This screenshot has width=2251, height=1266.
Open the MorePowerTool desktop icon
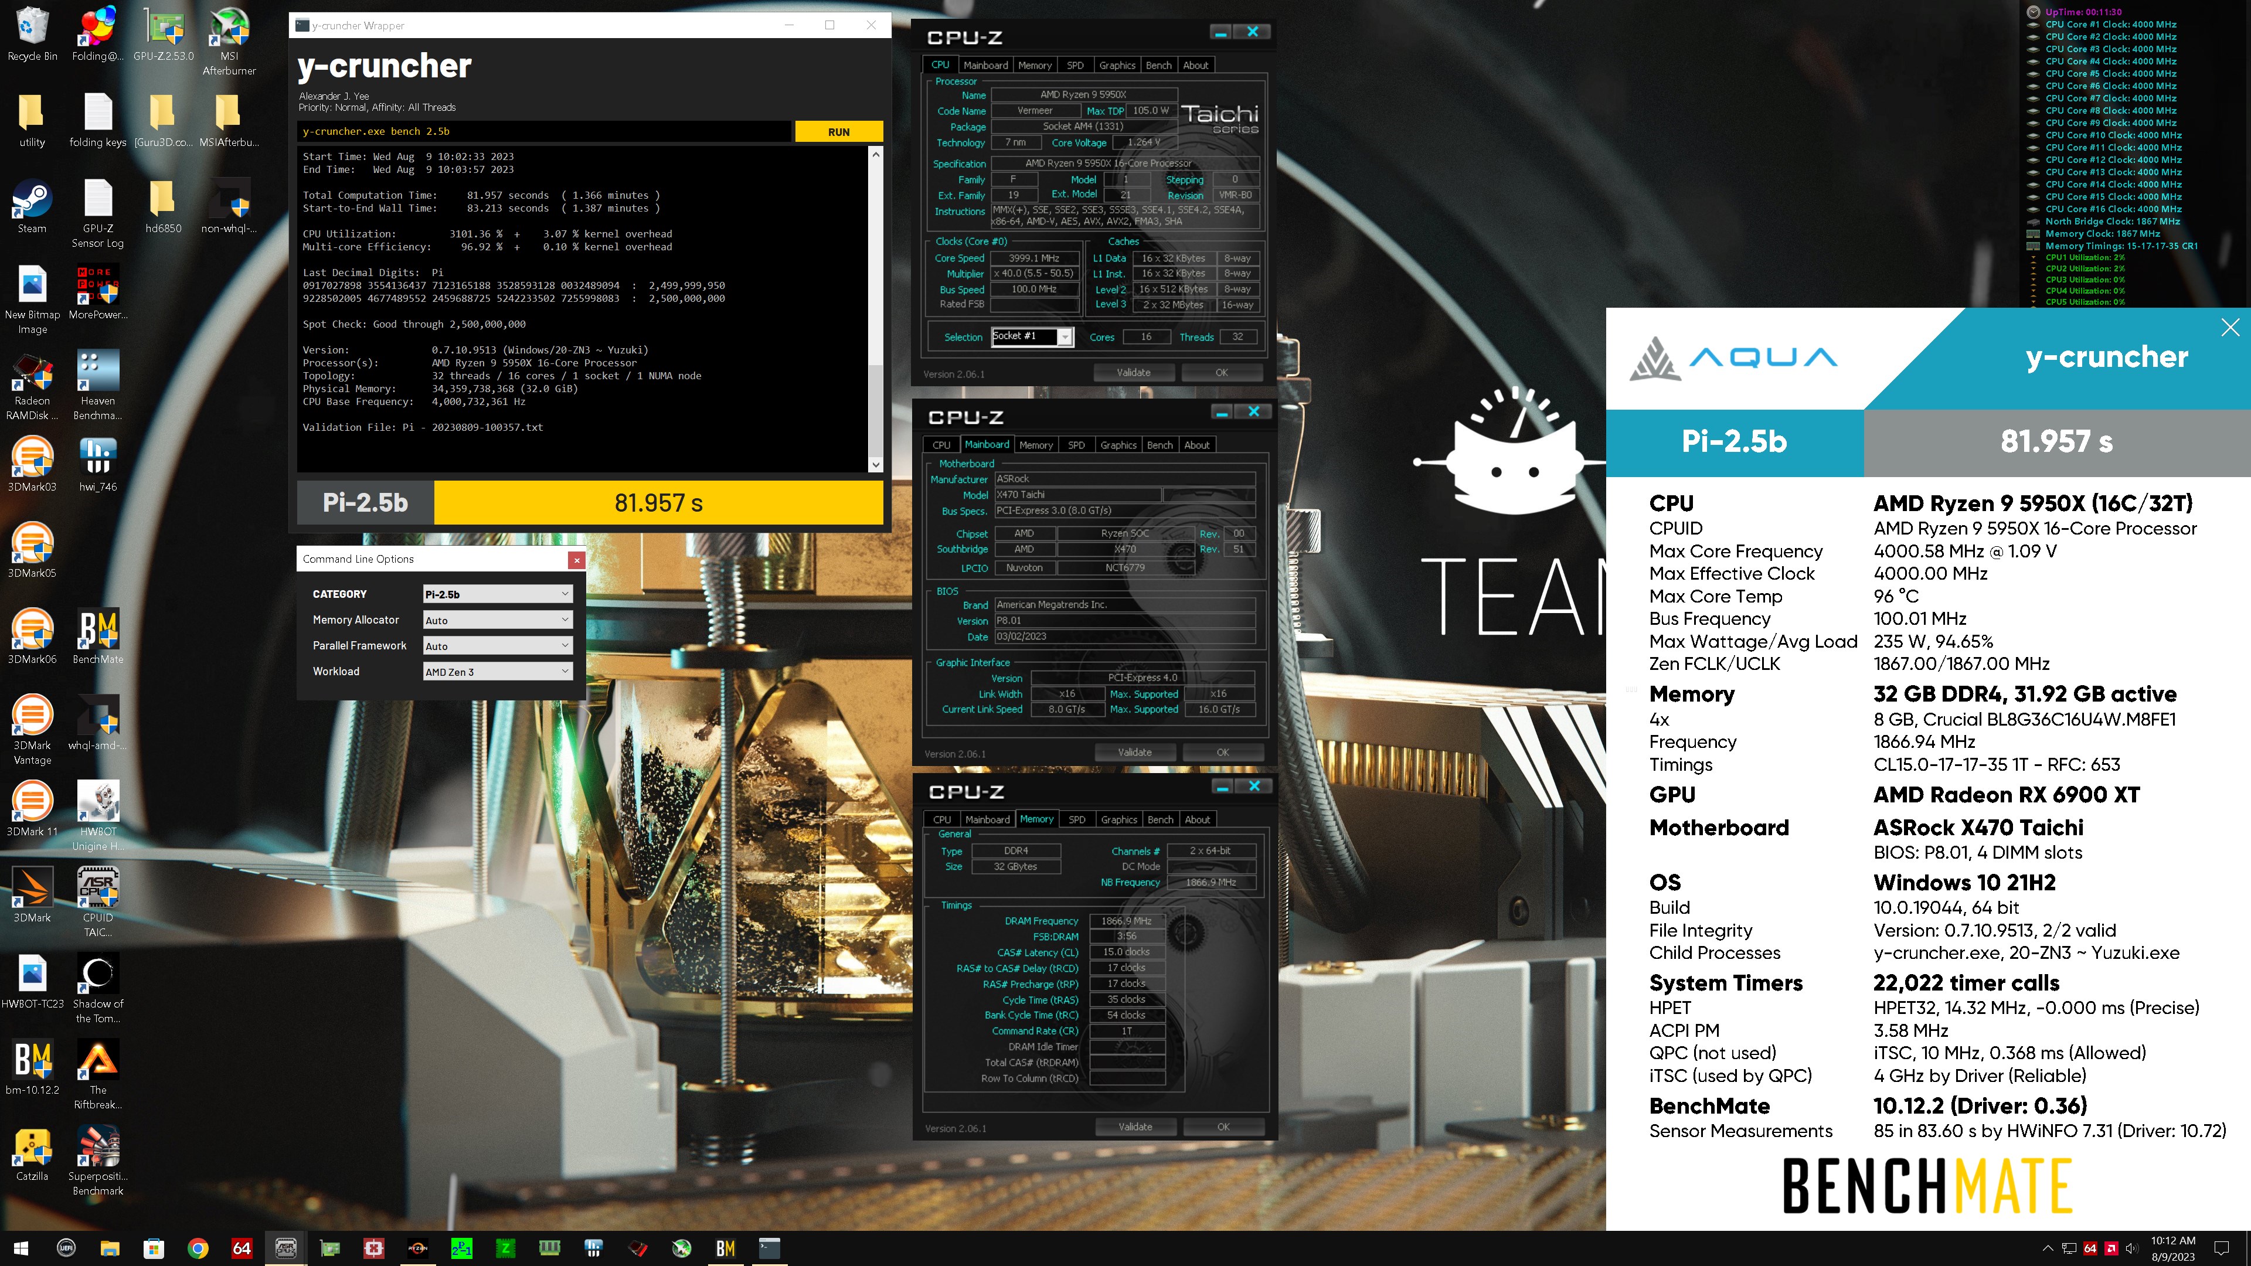[98, 292]
